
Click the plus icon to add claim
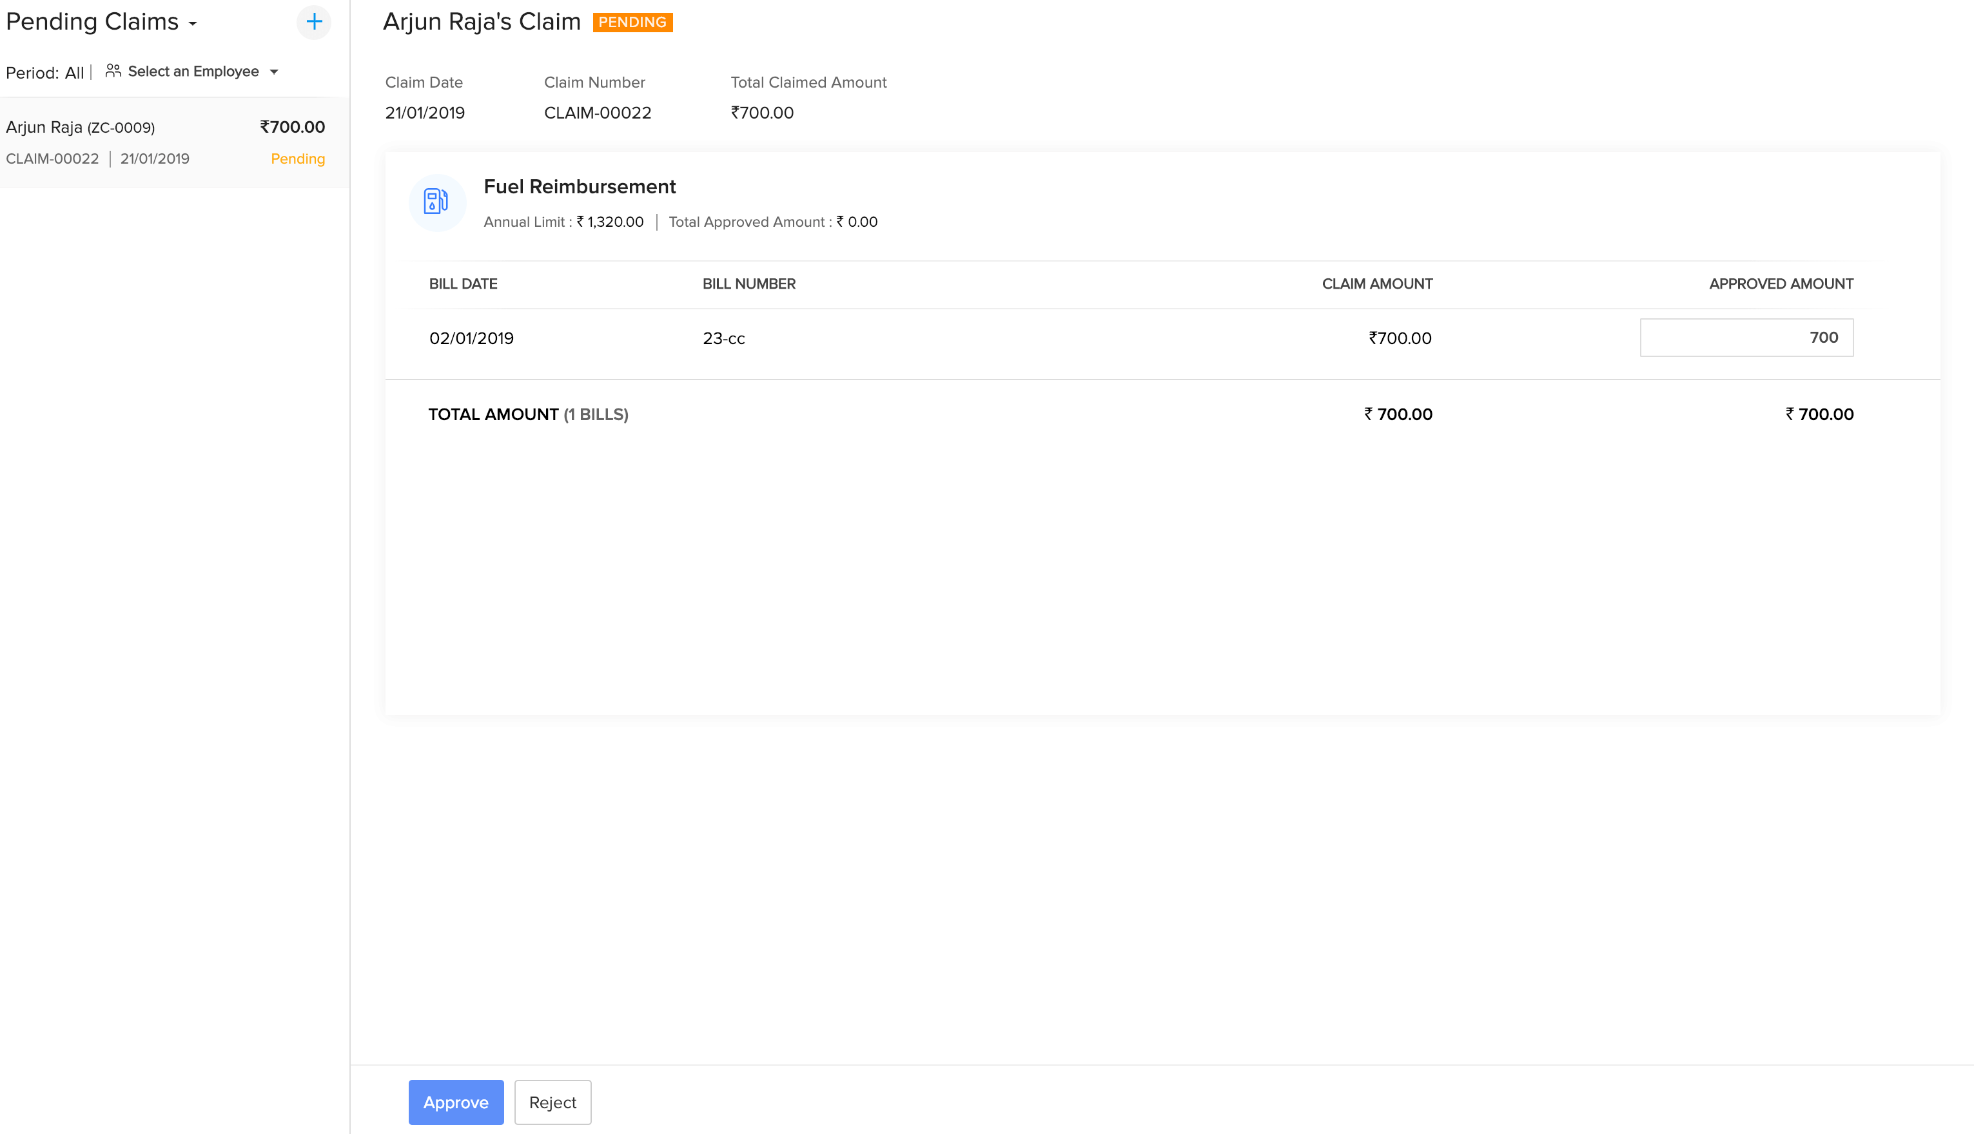point(314,22)
